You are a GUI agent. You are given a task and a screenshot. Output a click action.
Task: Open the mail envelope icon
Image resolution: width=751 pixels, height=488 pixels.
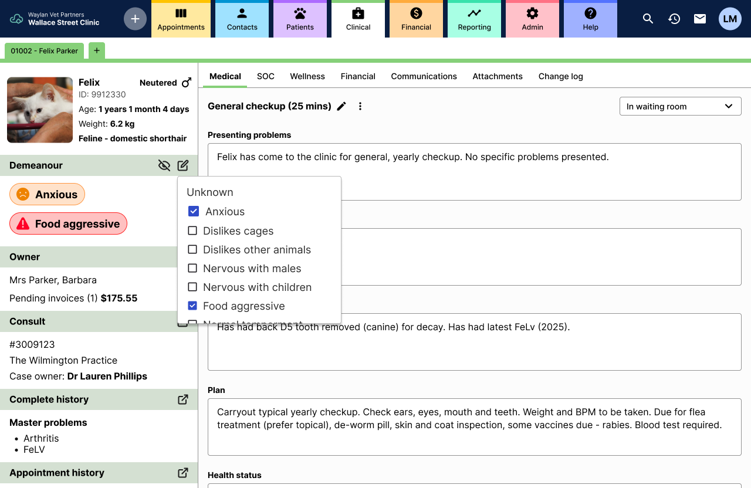point(700,19)
